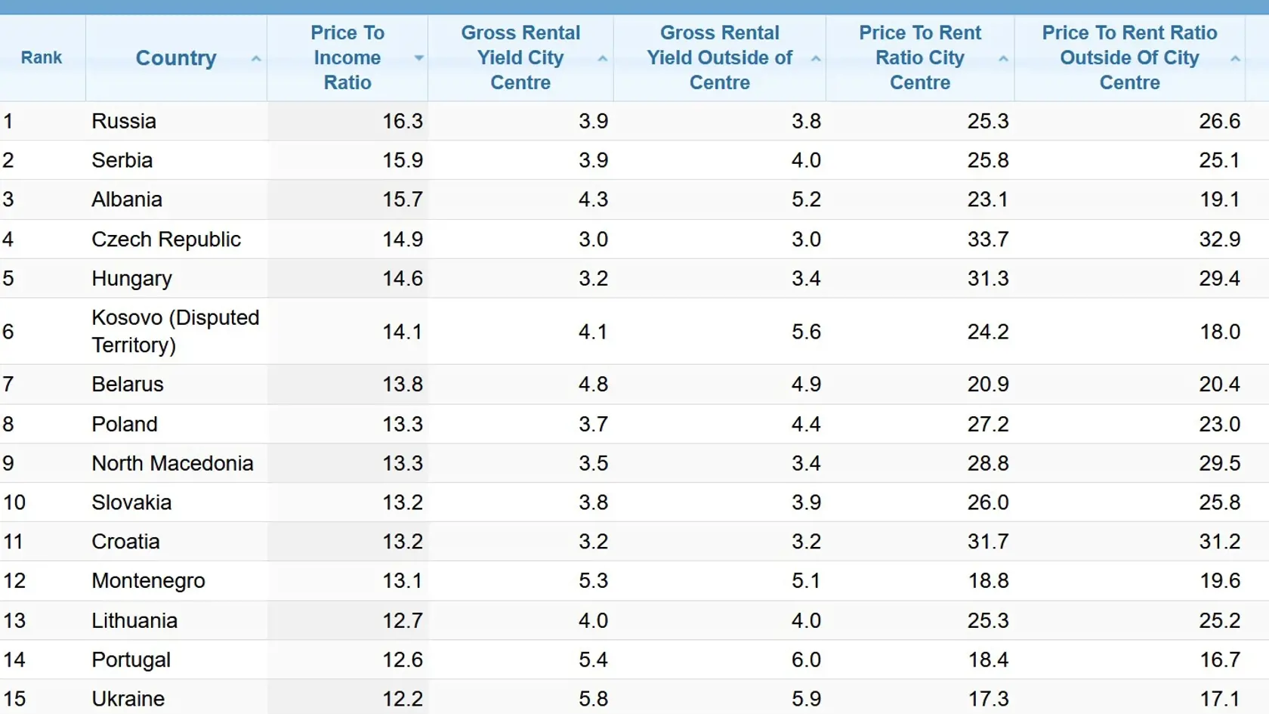
Task: Select the Gross Rental Yield City Centre header
Action: pyautogui.click(x=520, y=57)
